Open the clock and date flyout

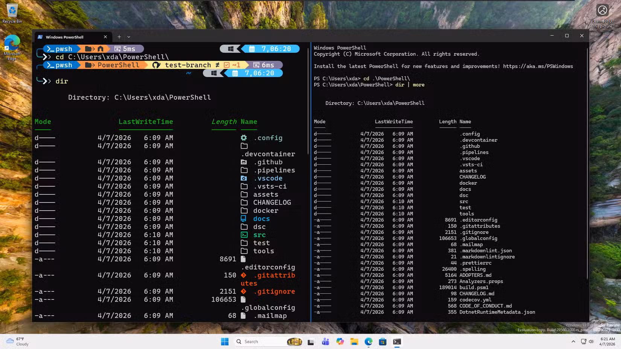click(x=607, y=341)
